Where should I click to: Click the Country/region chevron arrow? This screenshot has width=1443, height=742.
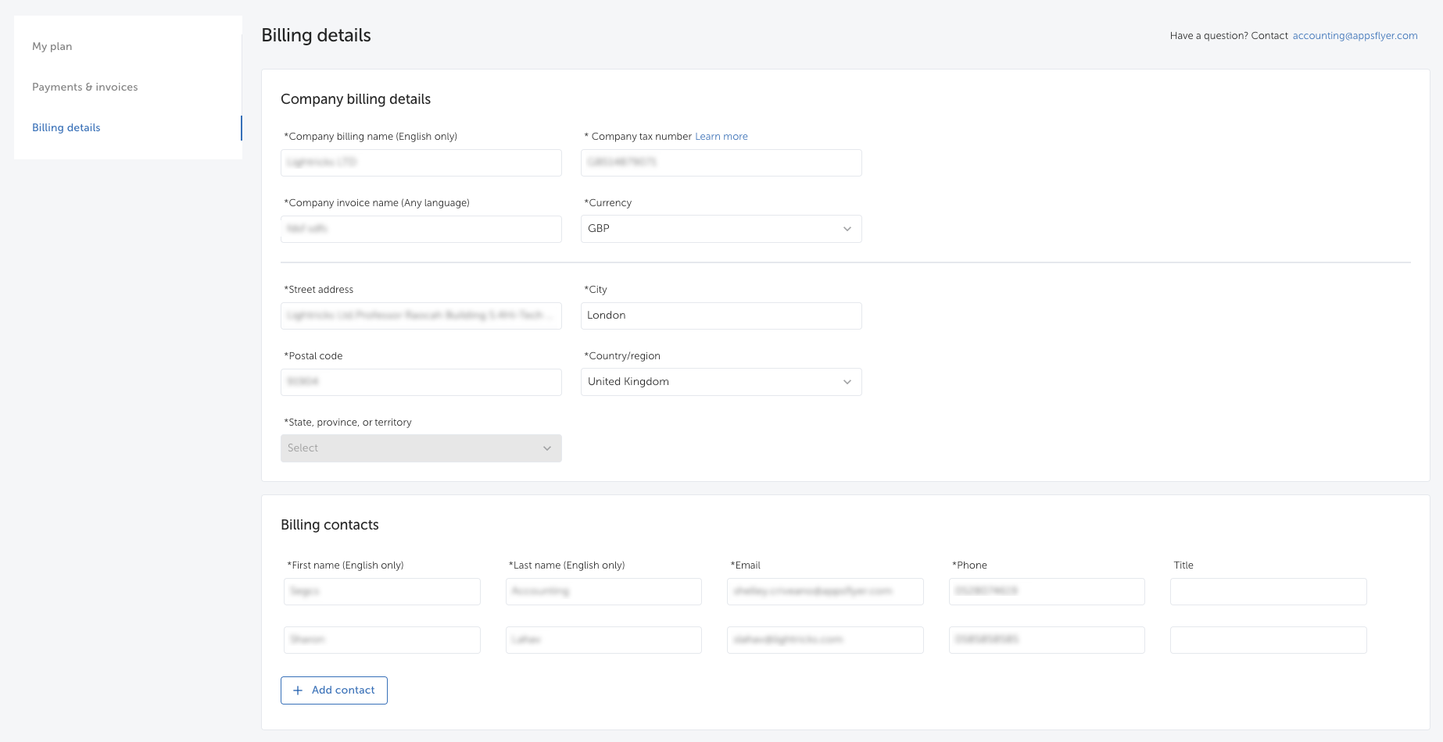click(847, 382)
